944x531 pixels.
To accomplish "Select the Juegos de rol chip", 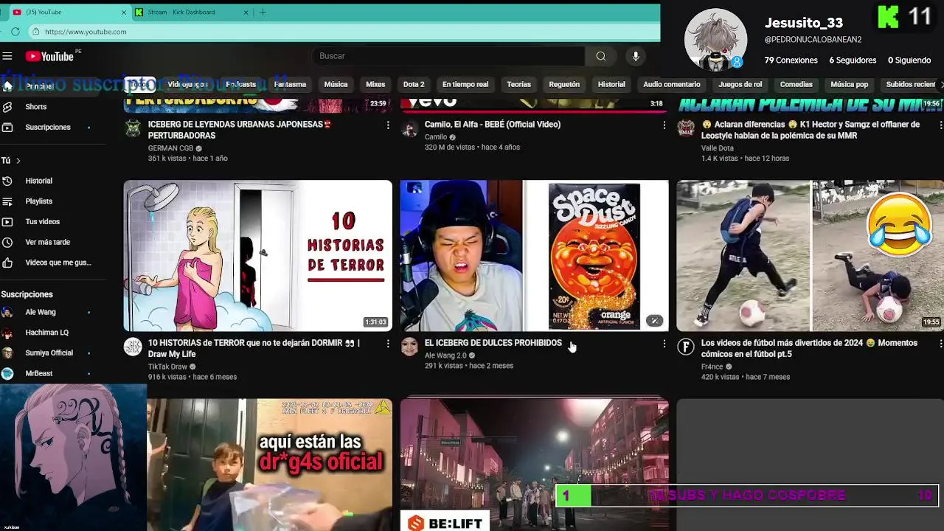I will 740,84.
